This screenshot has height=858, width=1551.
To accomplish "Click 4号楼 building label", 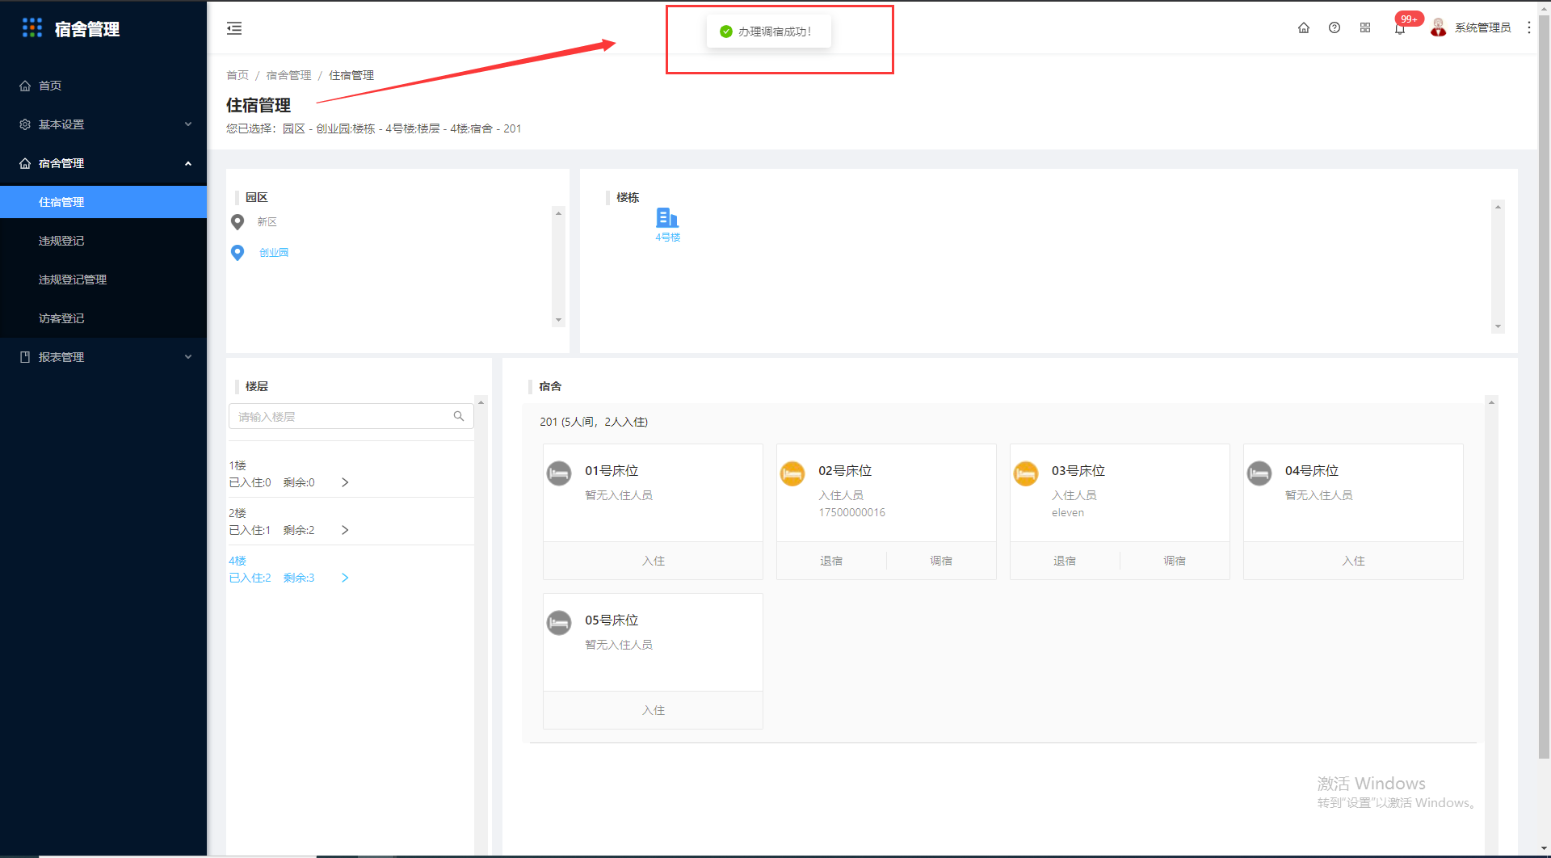I will (x=667, y=238).
